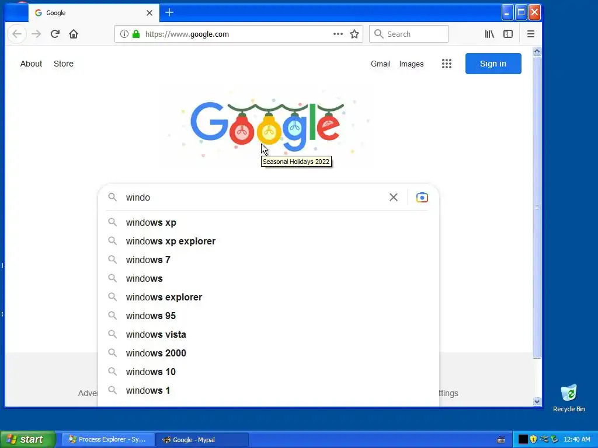Search by image camera icon

pos(422,197)
